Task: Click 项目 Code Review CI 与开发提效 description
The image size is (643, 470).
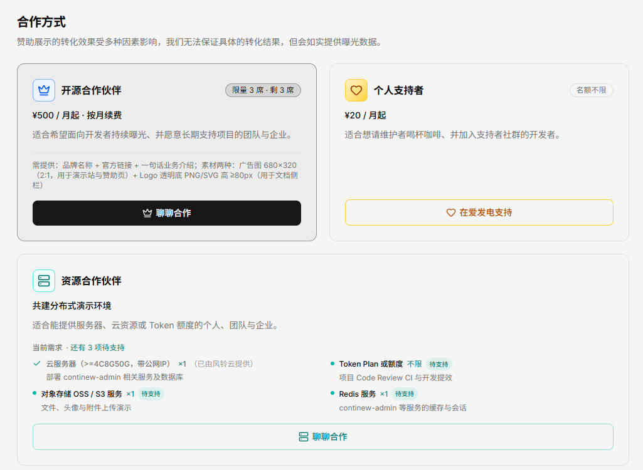Action: click(395, 378)
